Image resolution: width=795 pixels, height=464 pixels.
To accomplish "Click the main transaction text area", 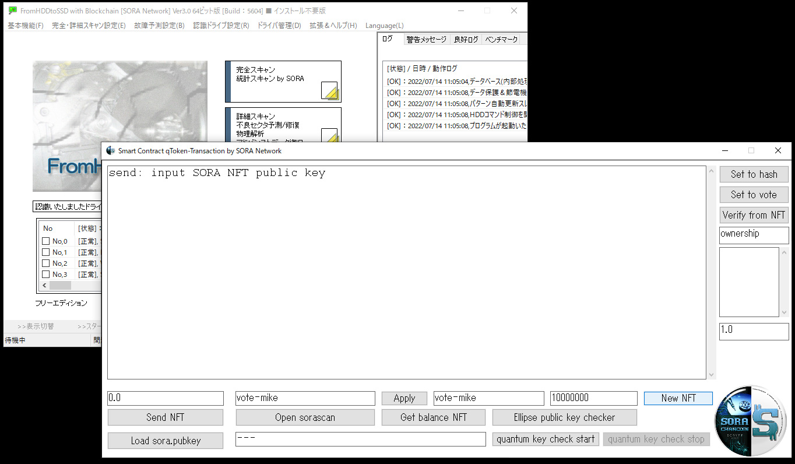I will [x=407, y=273].
